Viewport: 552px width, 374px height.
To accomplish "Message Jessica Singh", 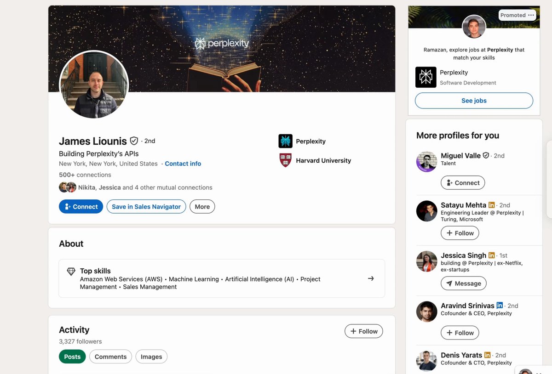I will pyautogui.click(x=464, y=283).
